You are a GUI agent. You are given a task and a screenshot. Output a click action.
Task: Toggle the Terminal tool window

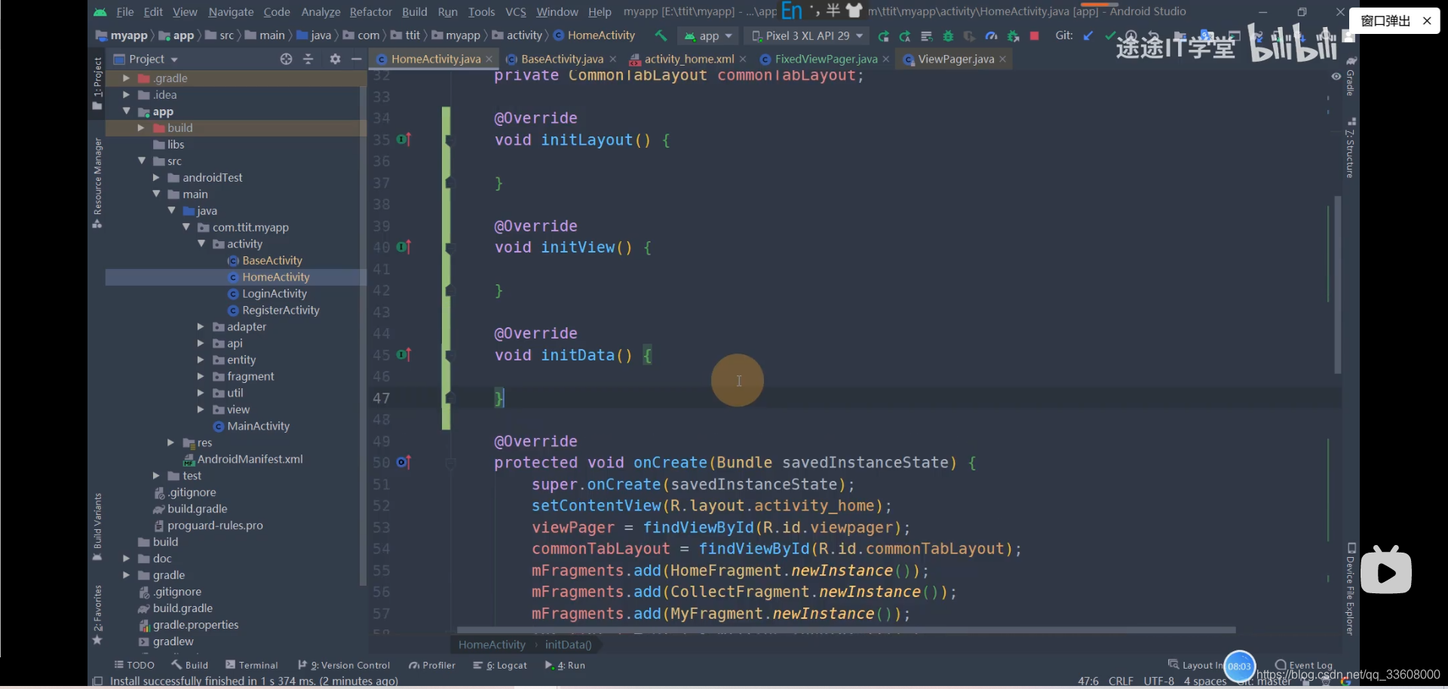pyautogui.click(x=252, y=665)
